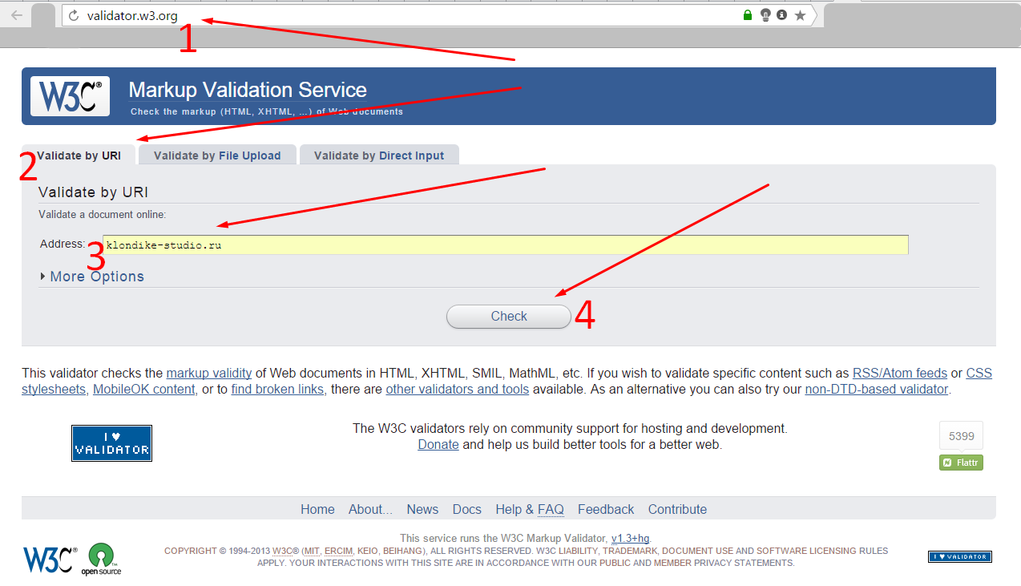
Task: Click the open source logo in footer
Action: click(102, 560)
